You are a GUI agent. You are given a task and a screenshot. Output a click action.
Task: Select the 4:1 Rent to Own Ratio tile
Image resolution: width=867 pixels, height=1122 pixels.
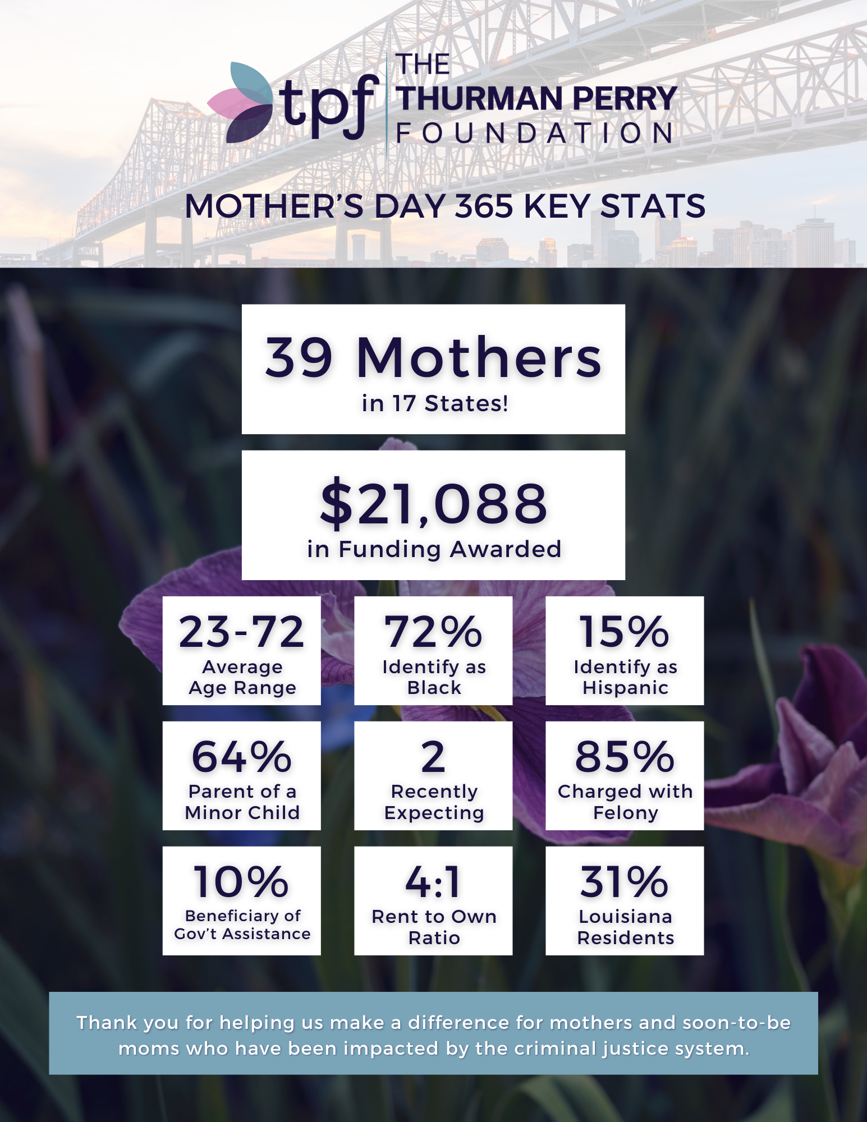click(433, 901)
